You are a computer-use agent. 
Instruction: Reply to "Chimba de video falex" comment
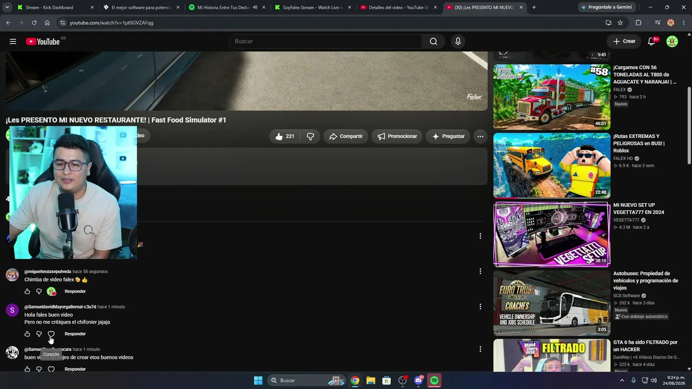pos(75,291)
